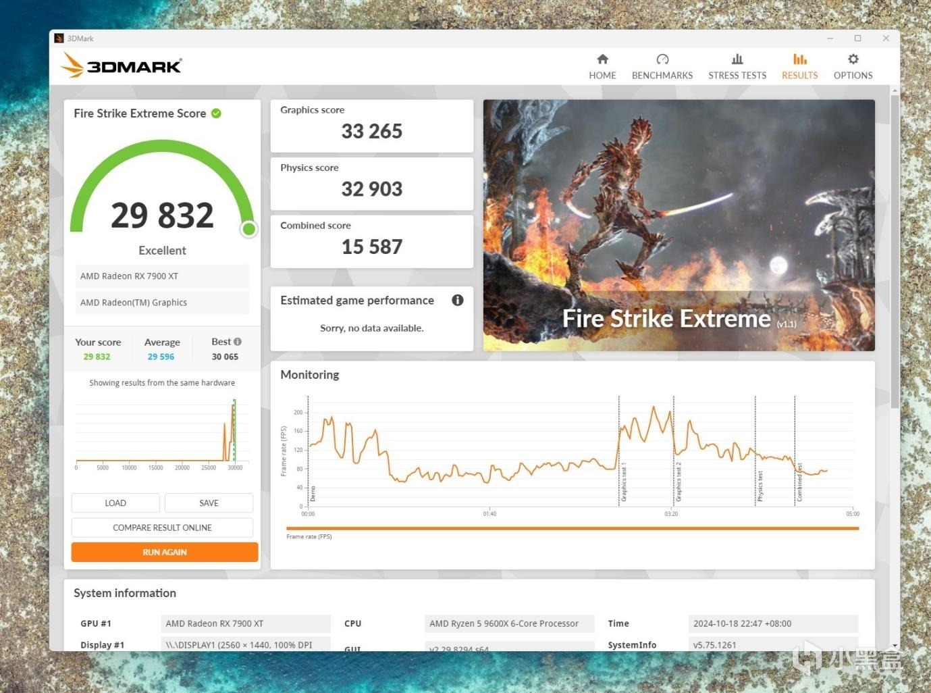Click the 3DMark title bar app icon
This screenshot has height=693, width=931.
[59, 38]
